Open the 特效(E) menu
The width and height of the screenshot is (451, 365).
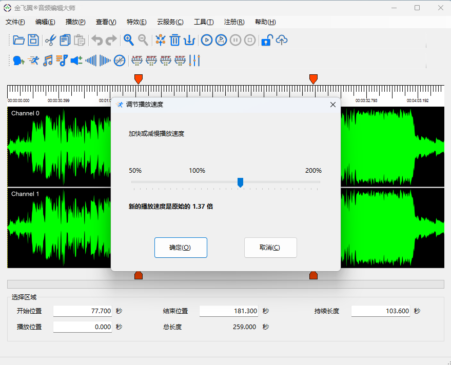point(136,22)
